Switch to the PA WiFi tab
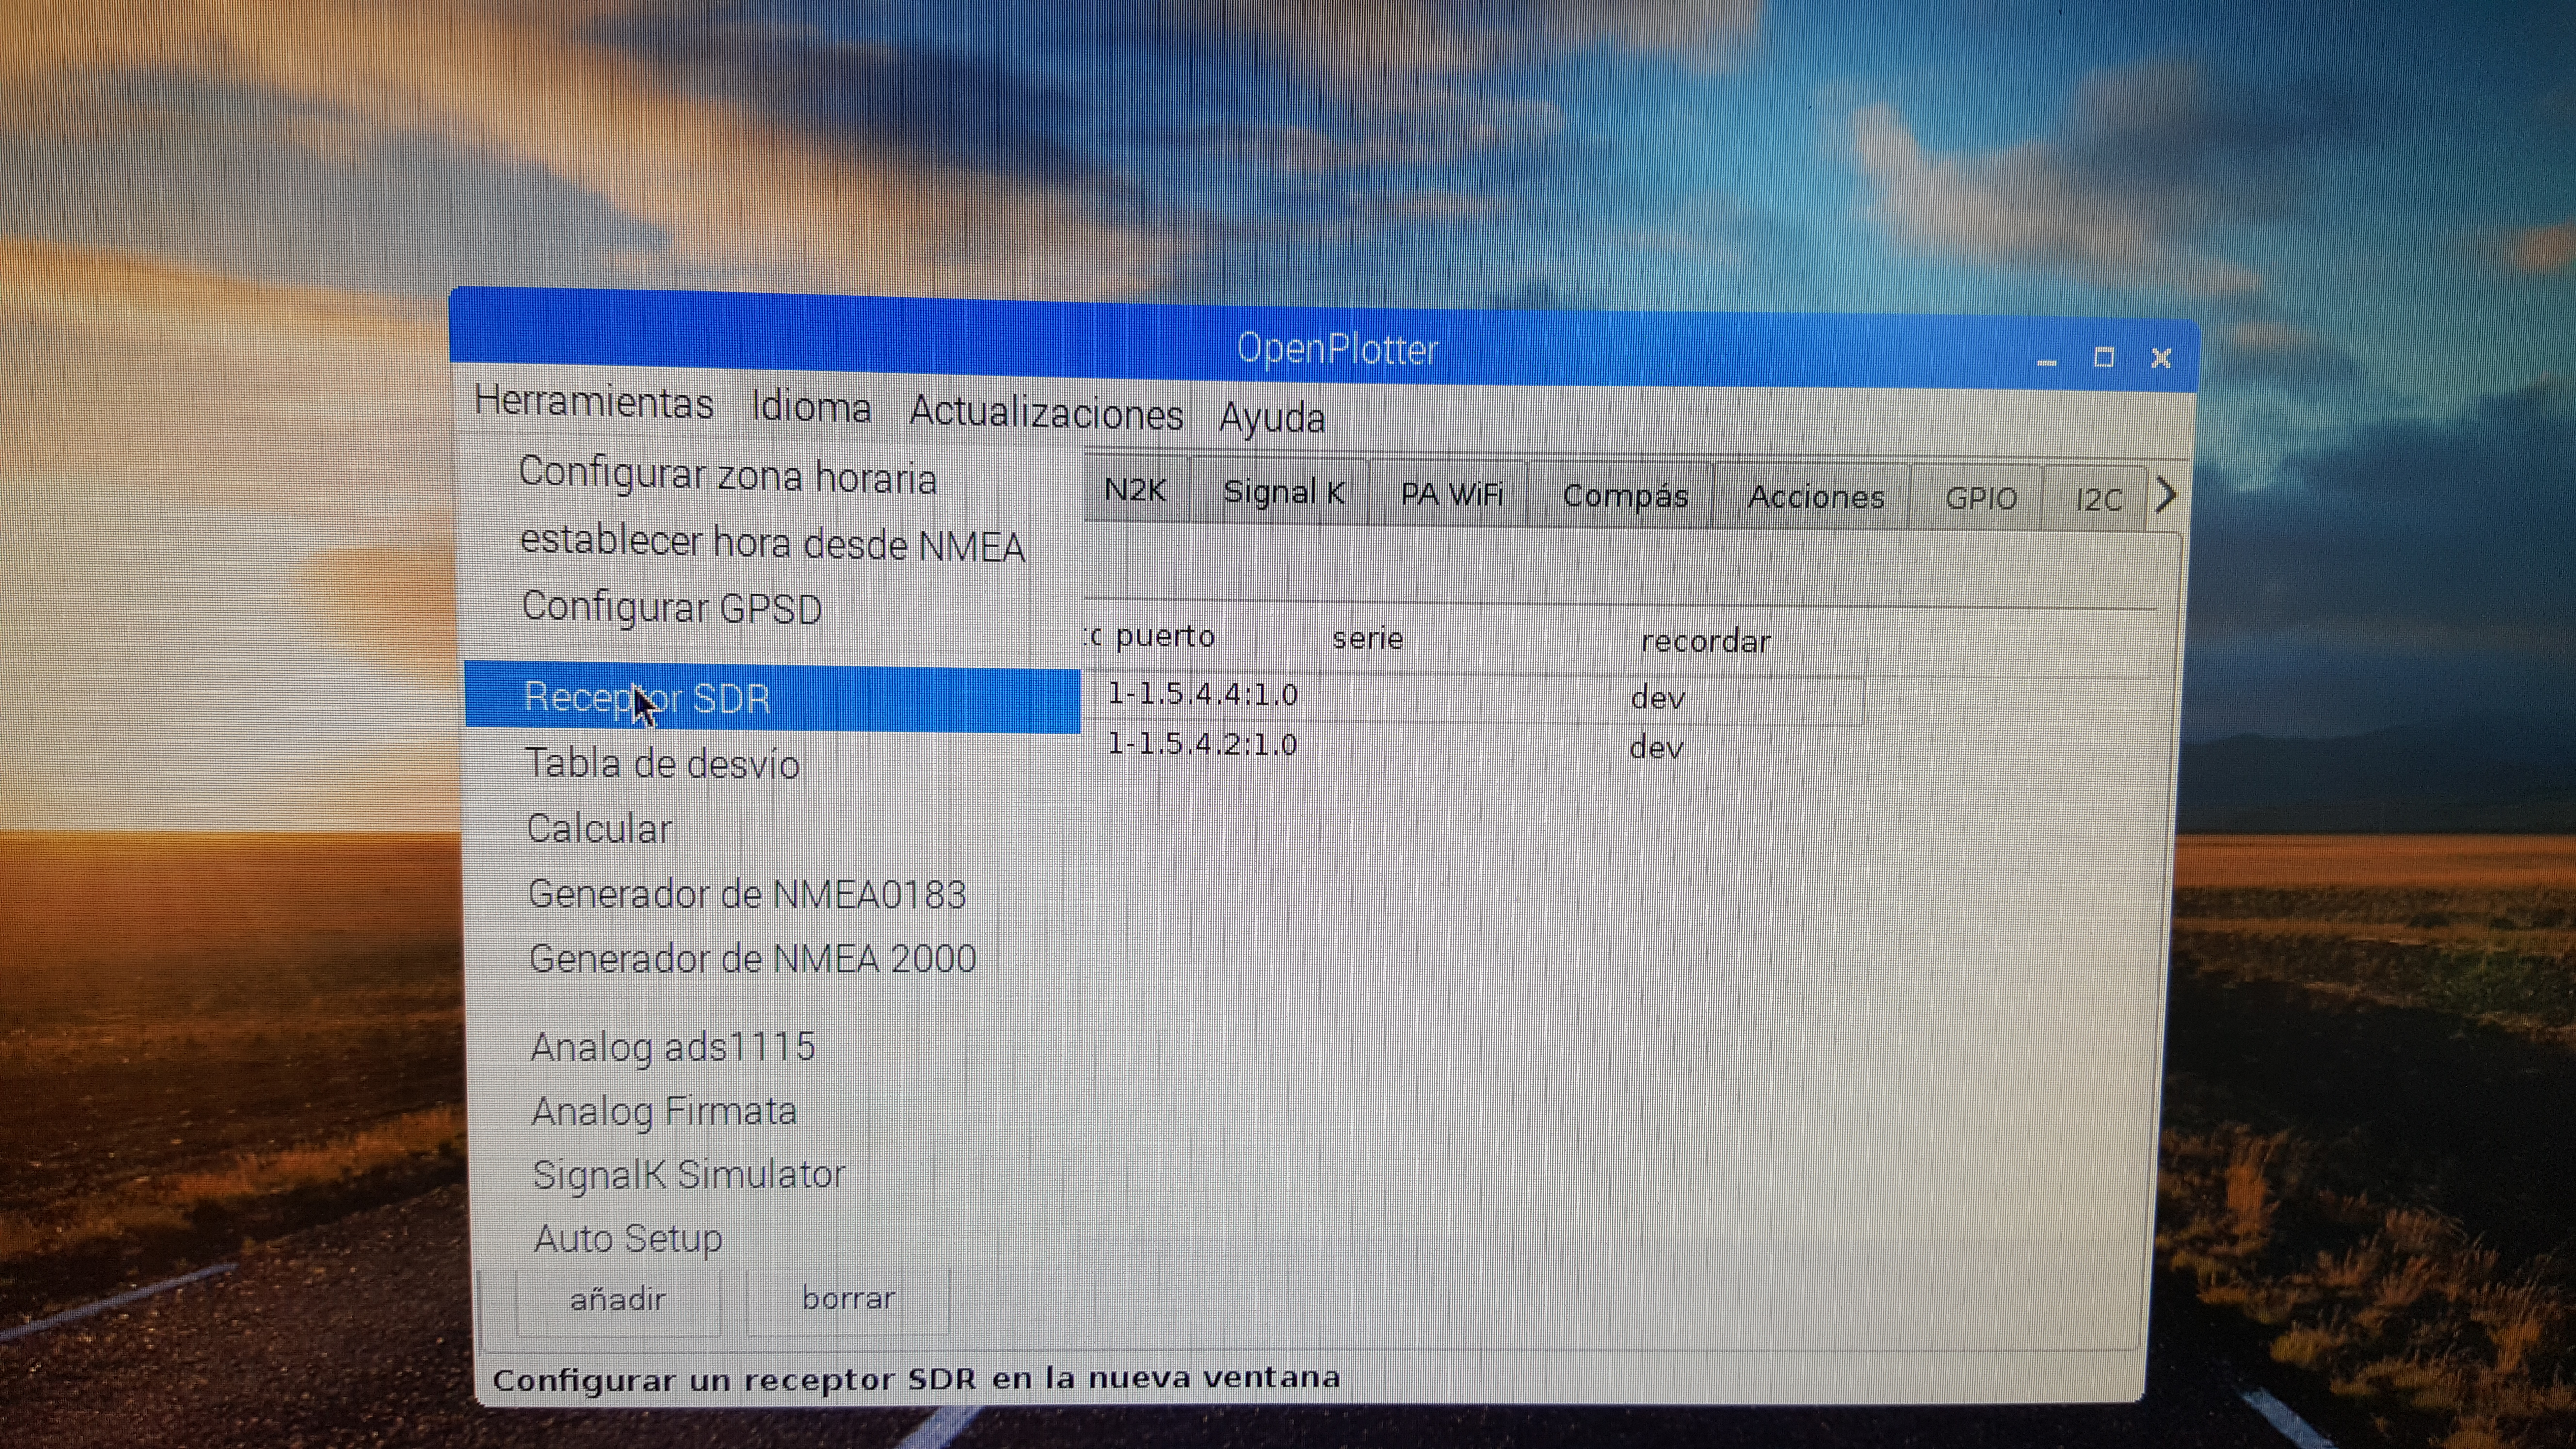This screenshot has width=2576, height=1449. point(1451,494)
